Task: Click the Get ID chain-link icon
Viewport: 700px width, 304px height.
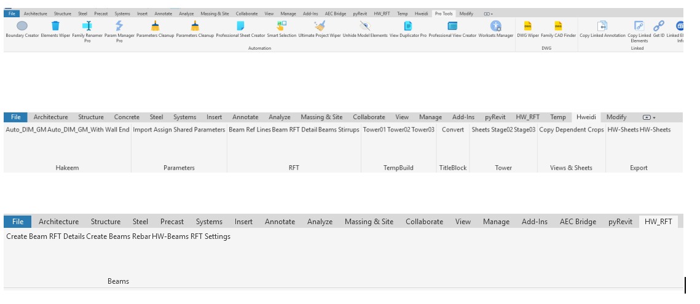Action: (x=658, y=26)
